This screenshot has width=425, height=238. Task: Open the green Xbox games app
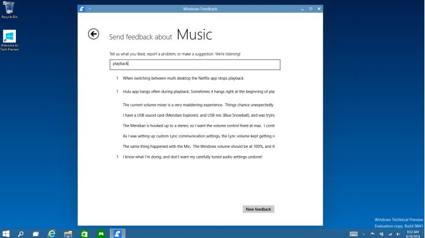(101, 233)
